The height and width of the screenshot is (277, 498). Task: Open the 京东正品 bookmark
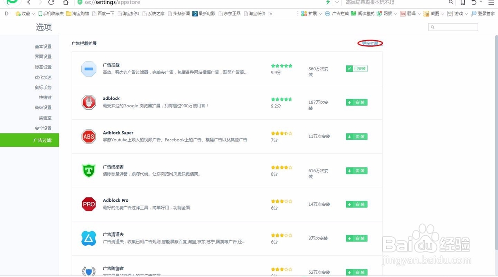pyautogui.click(x=229, y=13)
